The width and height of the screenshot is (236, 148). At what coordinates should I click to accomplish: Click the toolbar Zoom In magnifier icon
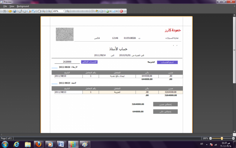pyautogui.click(x=68, y=11)
